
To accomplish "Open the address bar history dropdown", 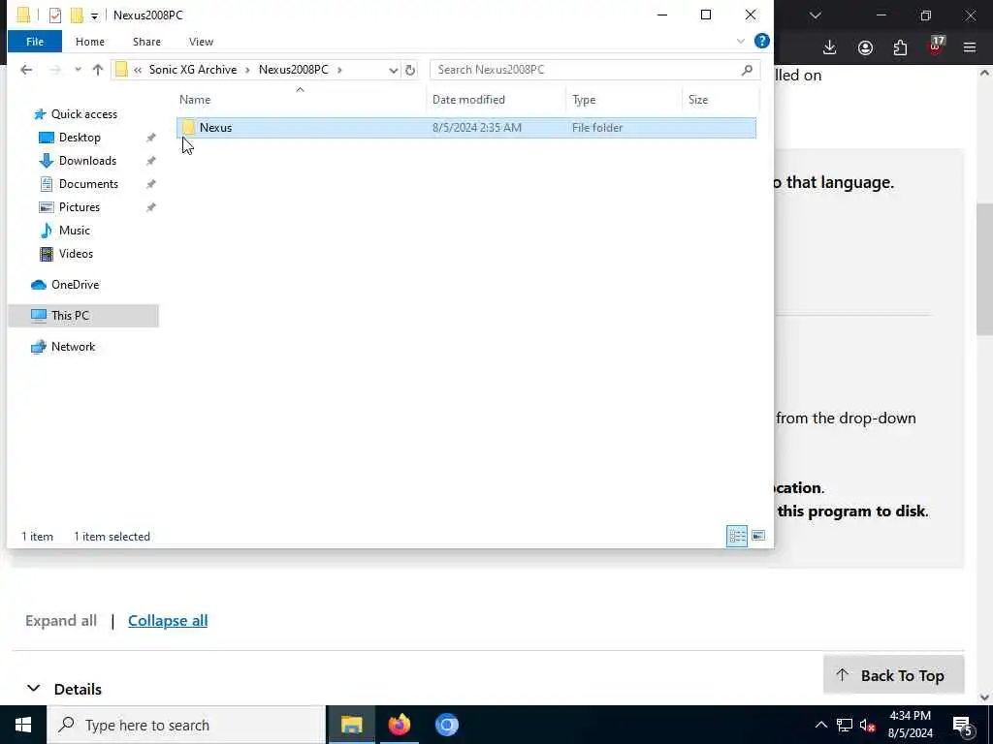I will [x=393, y=70].
